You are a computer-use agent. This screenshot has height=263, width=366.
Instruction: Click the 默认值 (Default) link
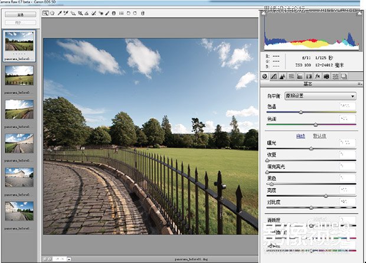click(319, 136)
